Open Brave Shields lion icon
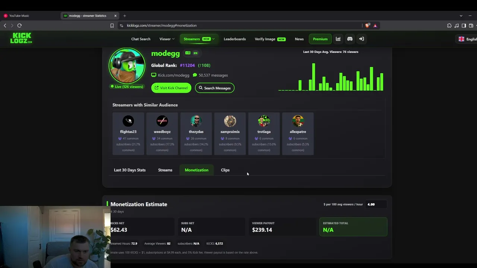Screen dimensions: 477x268 tap(368, 25)
